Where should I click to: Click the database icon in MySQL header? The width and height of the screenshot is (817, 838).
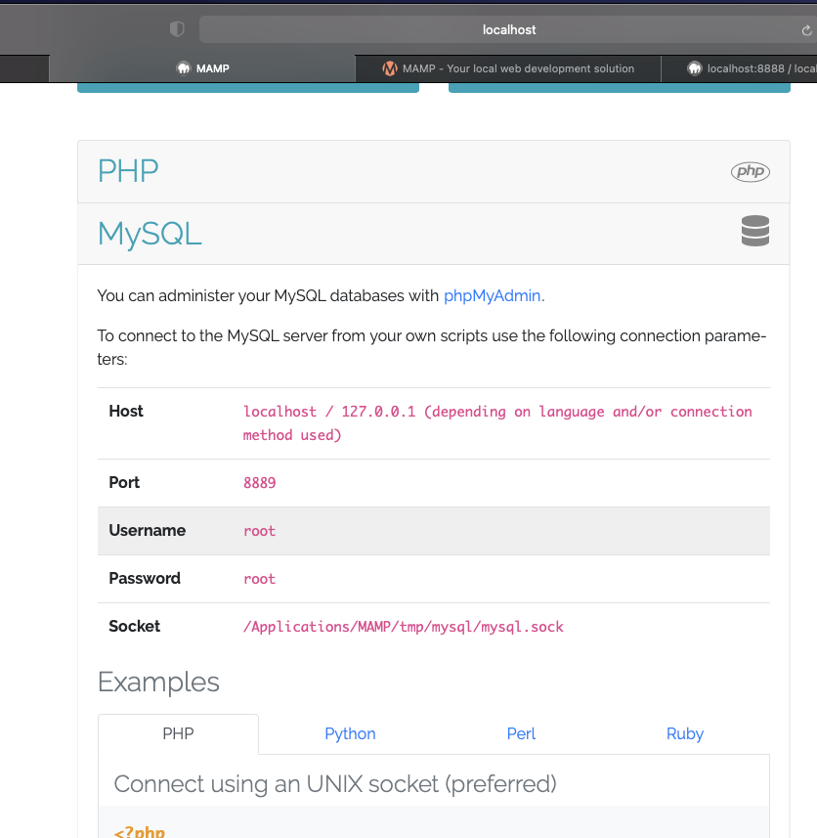(x=755, y=231)
